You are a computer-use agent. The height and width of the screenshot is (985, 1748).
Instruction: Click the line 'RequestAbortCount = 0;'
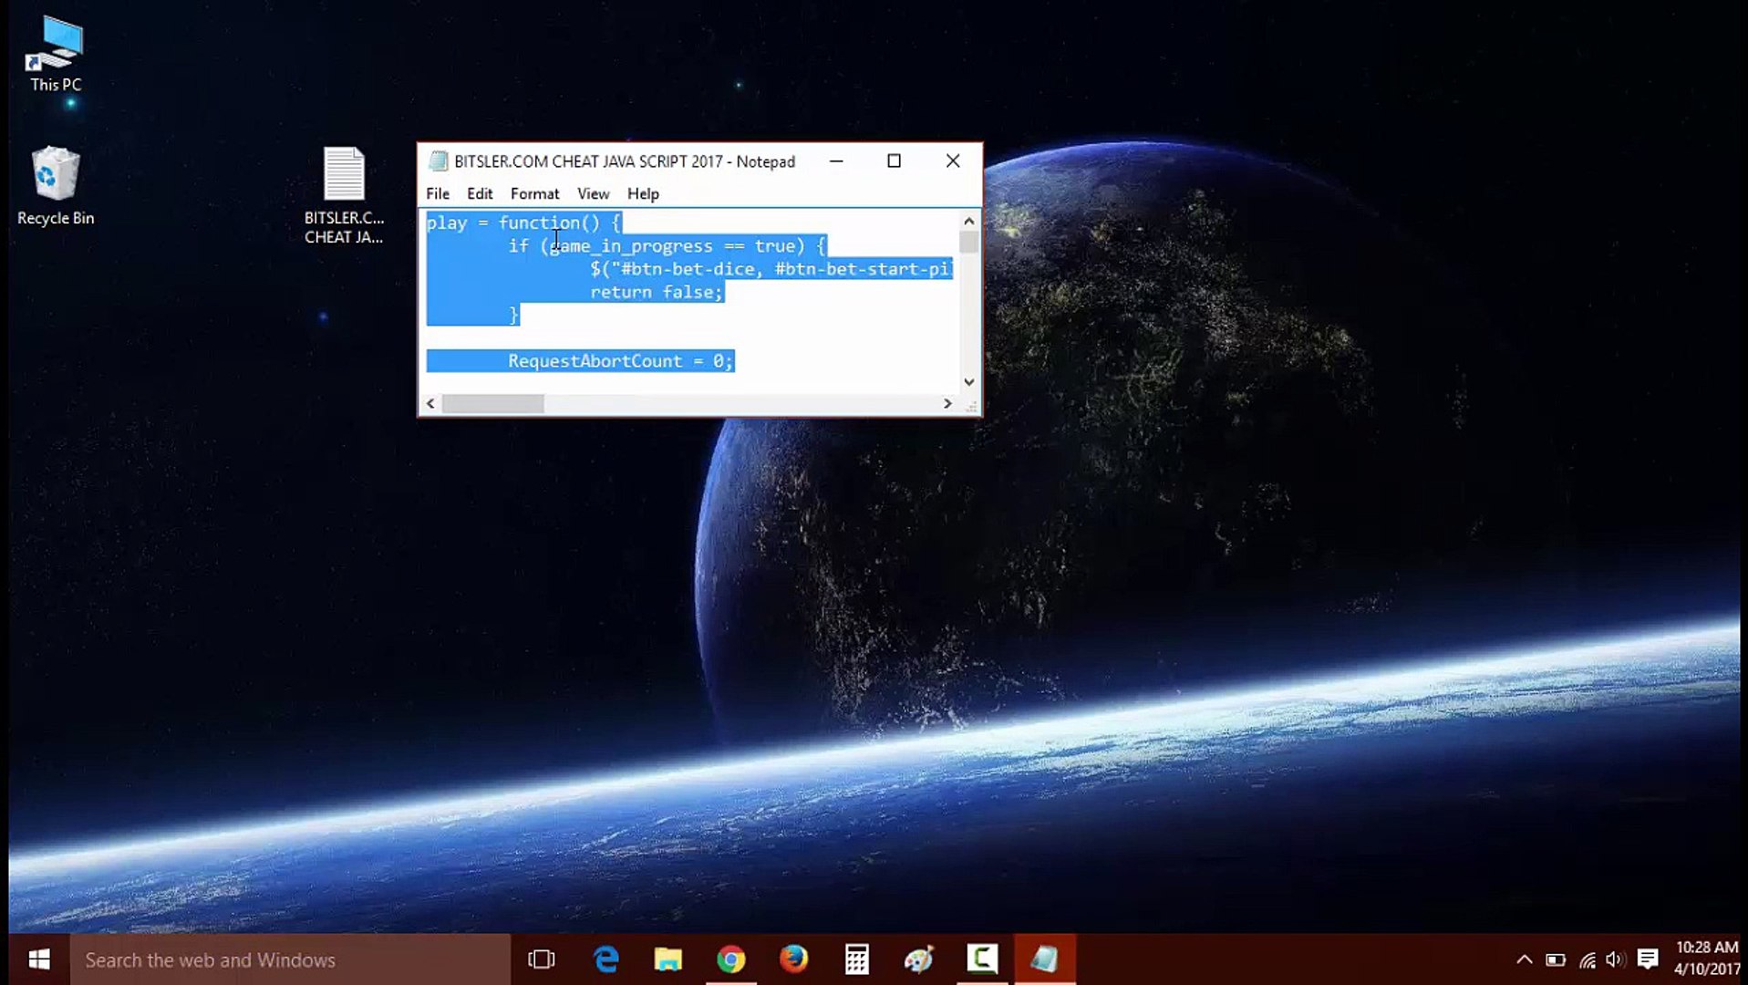[x=620, y=361]
